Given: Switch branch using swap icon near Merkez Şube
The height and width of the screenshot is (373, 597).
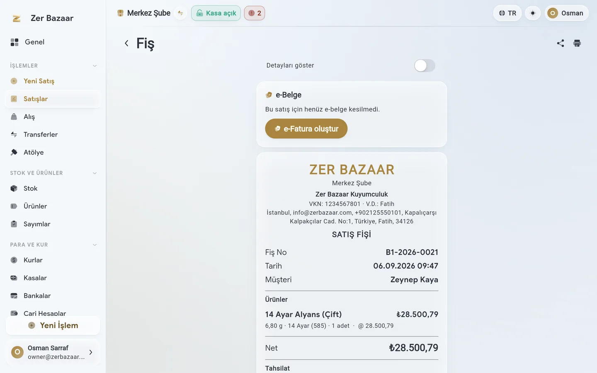Looking at the screenshot, I should pos(180,13).
